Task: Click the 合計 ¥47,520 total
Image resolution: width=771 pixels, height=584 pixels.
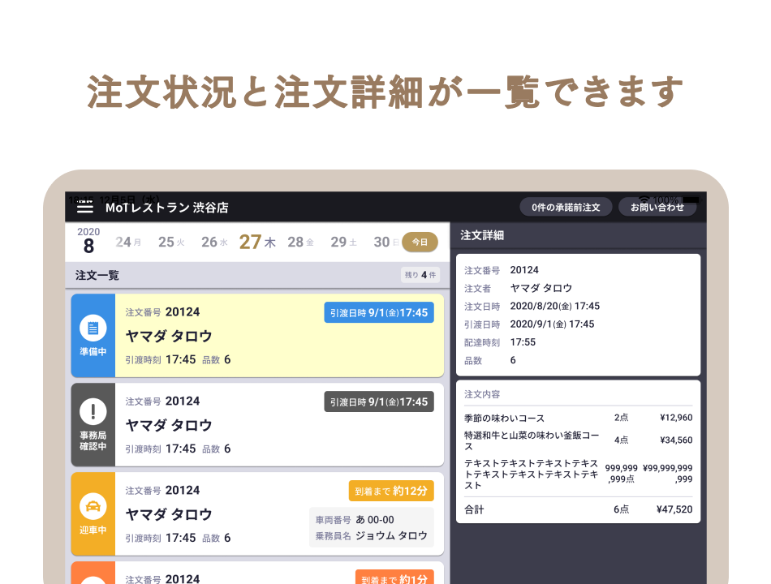Action: point(674,509)
